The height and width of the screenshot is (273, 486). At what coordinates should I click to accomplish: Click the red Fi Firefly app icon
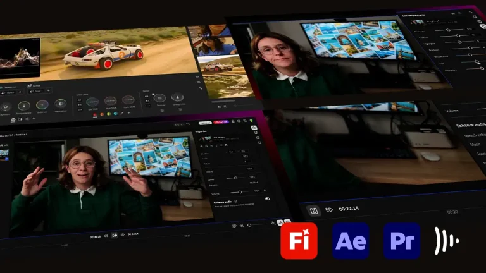coord(299,241)
